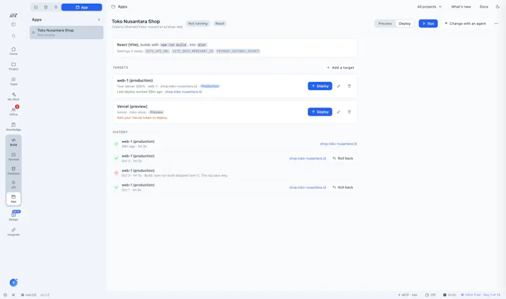
Task: Open more options ellipsis menu
Action: [x=496, y=23]
